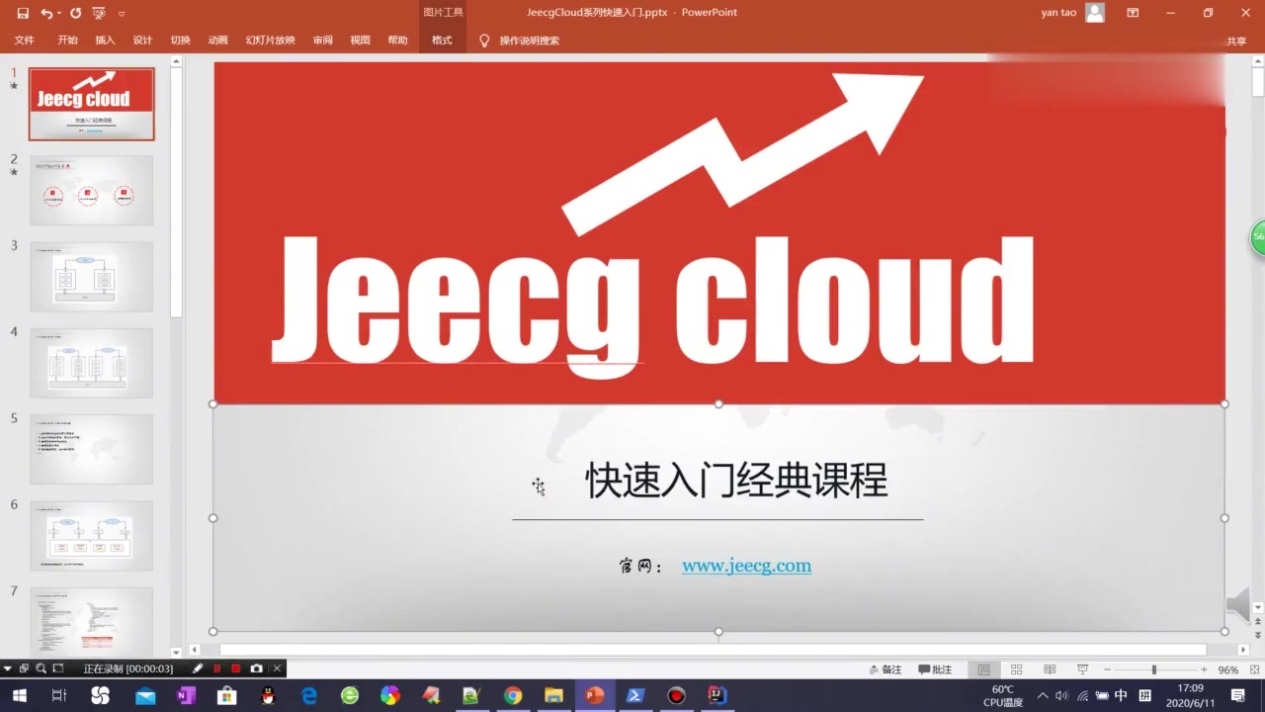
Task: Switch to Reading view icon
Action: [x=1050, y=669]
